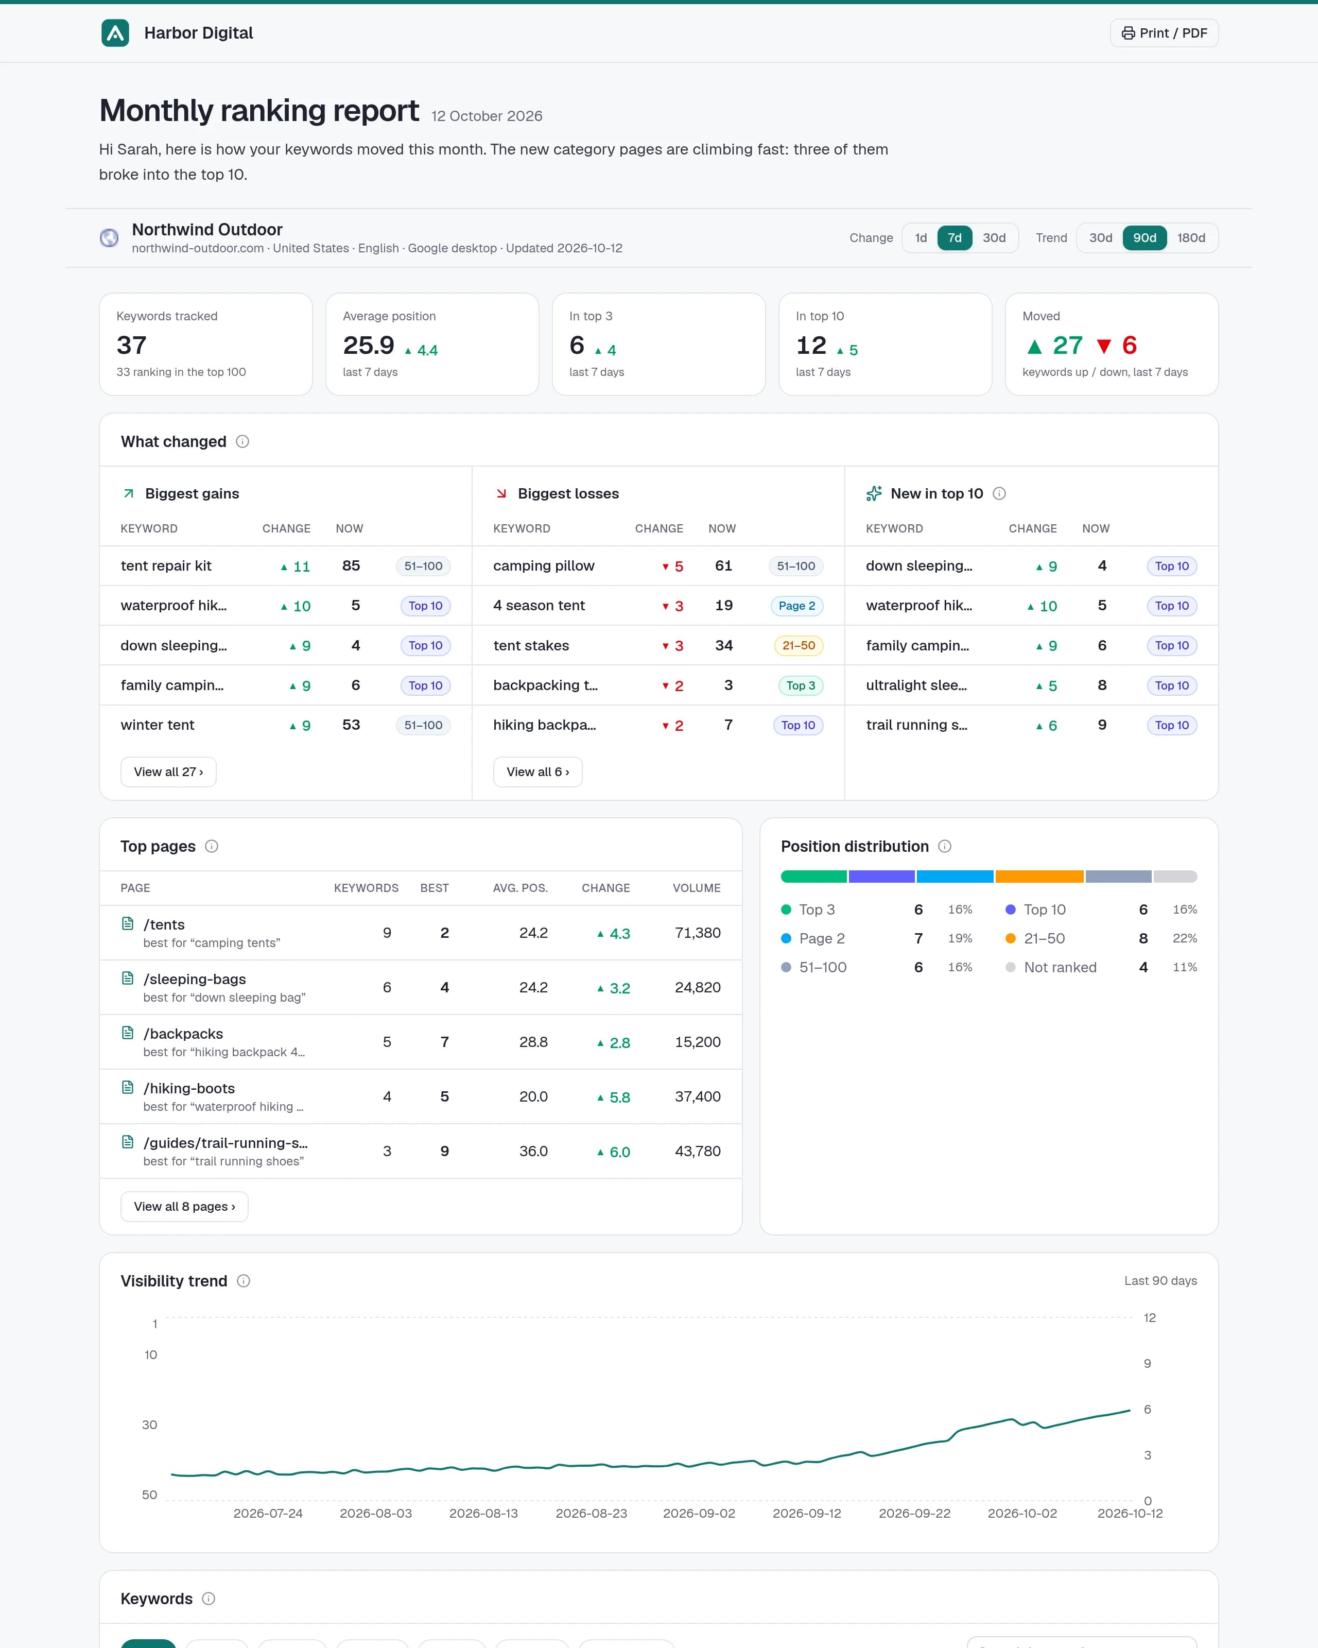Click the camping pillow keyword row
This screenshot has width=1318, height=1648.
pos(658,565)
